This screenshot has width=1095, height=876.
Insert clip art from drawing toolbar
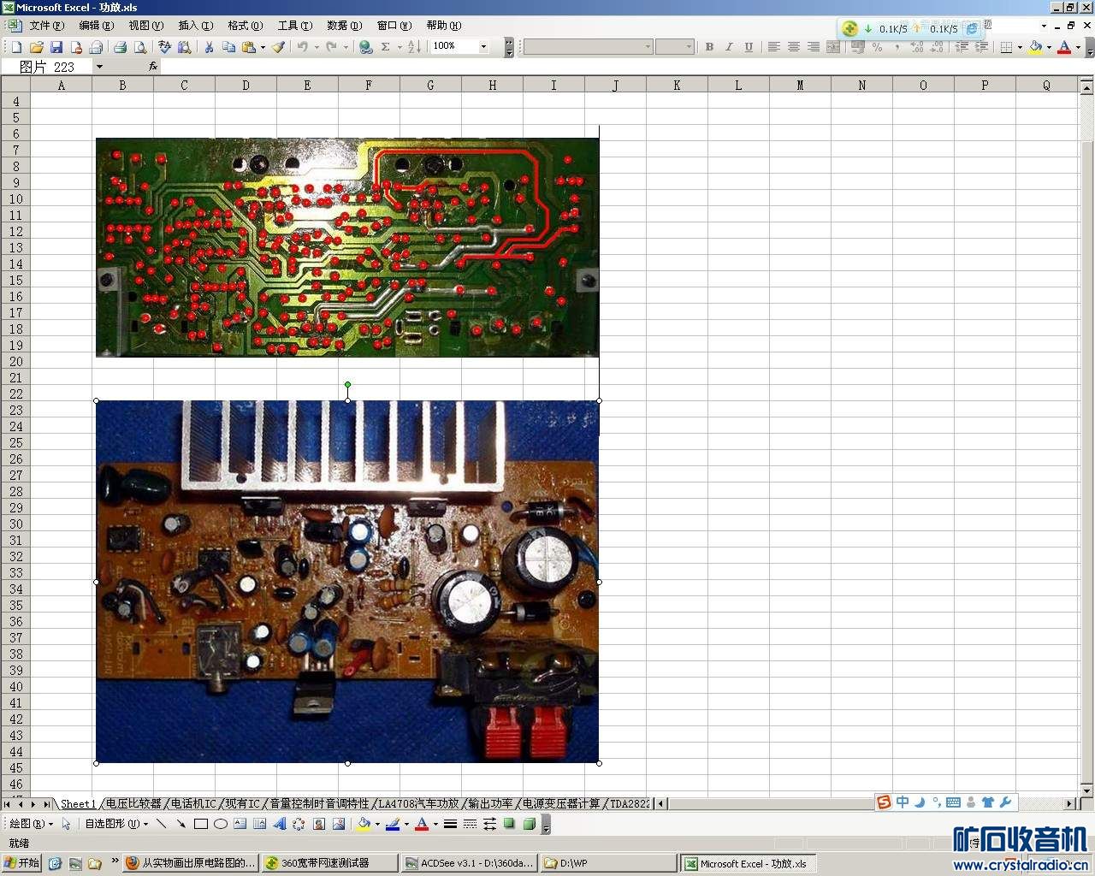(x=318, y=824)
